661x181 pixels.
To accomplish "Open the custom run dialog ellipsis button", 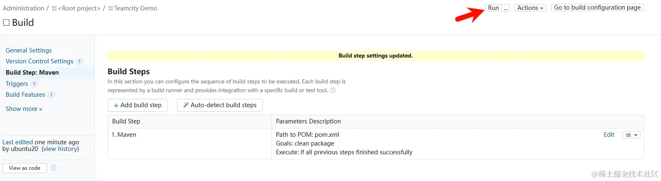I will click(x=506, y=8).
